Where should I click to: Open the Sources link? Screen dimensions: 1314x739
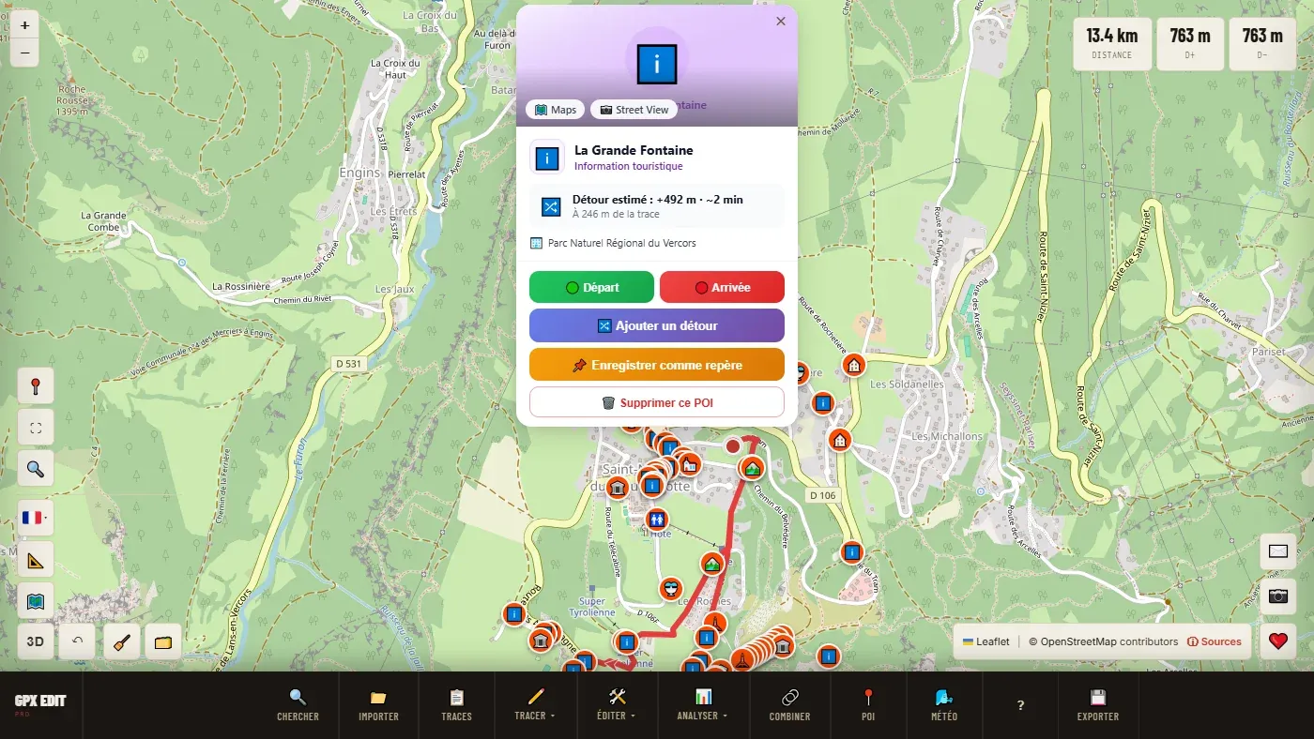pyautogui.click(x=1215, y=641)
